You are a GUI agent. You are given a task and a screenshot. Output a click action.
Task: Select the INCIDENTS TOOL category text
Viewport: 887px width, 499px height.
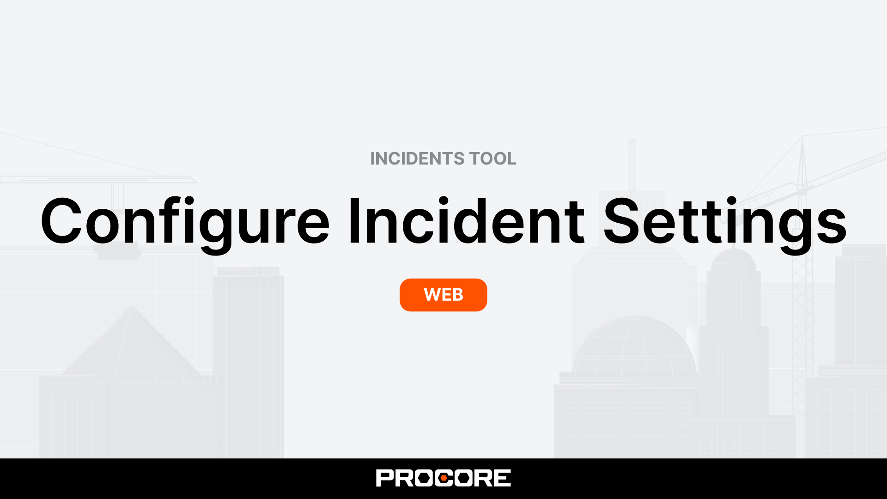point(443,158)
